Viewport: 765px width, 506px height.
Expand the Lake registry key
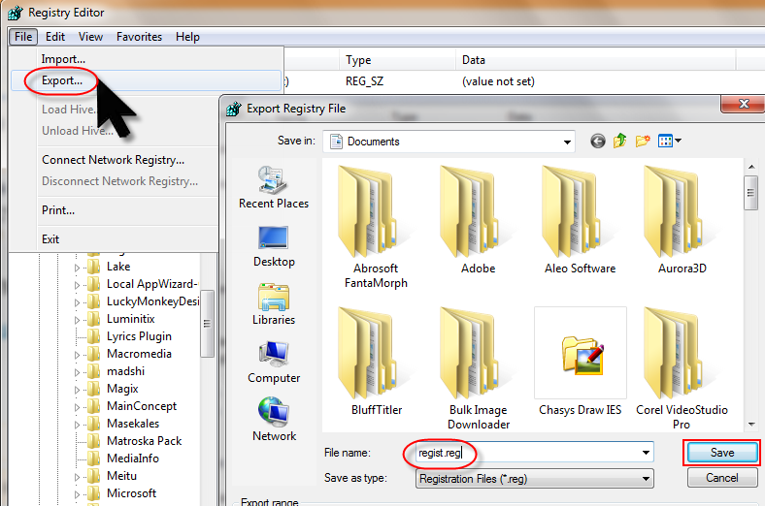tap(77, 268)
